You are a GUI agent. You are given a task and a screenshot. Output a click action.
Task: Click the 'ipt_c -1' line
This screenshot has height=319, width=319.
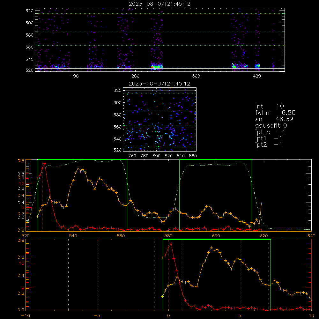pyautogui.click(x=270, y=132)
